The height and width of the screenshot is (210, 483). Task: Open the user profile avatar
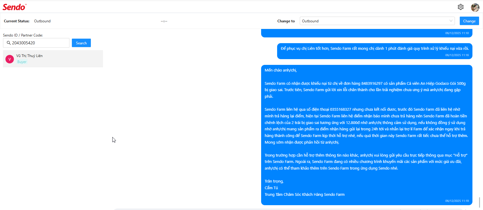click(x=475, y=7)
